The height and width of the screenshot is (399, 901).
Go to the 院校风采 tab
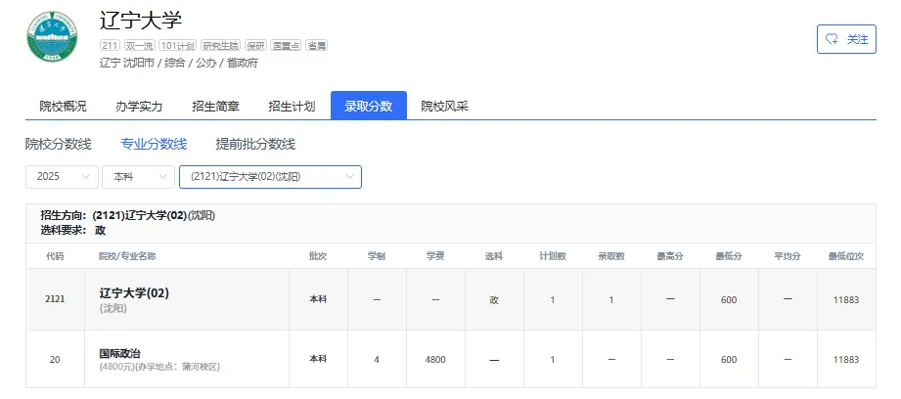[444, 107]
